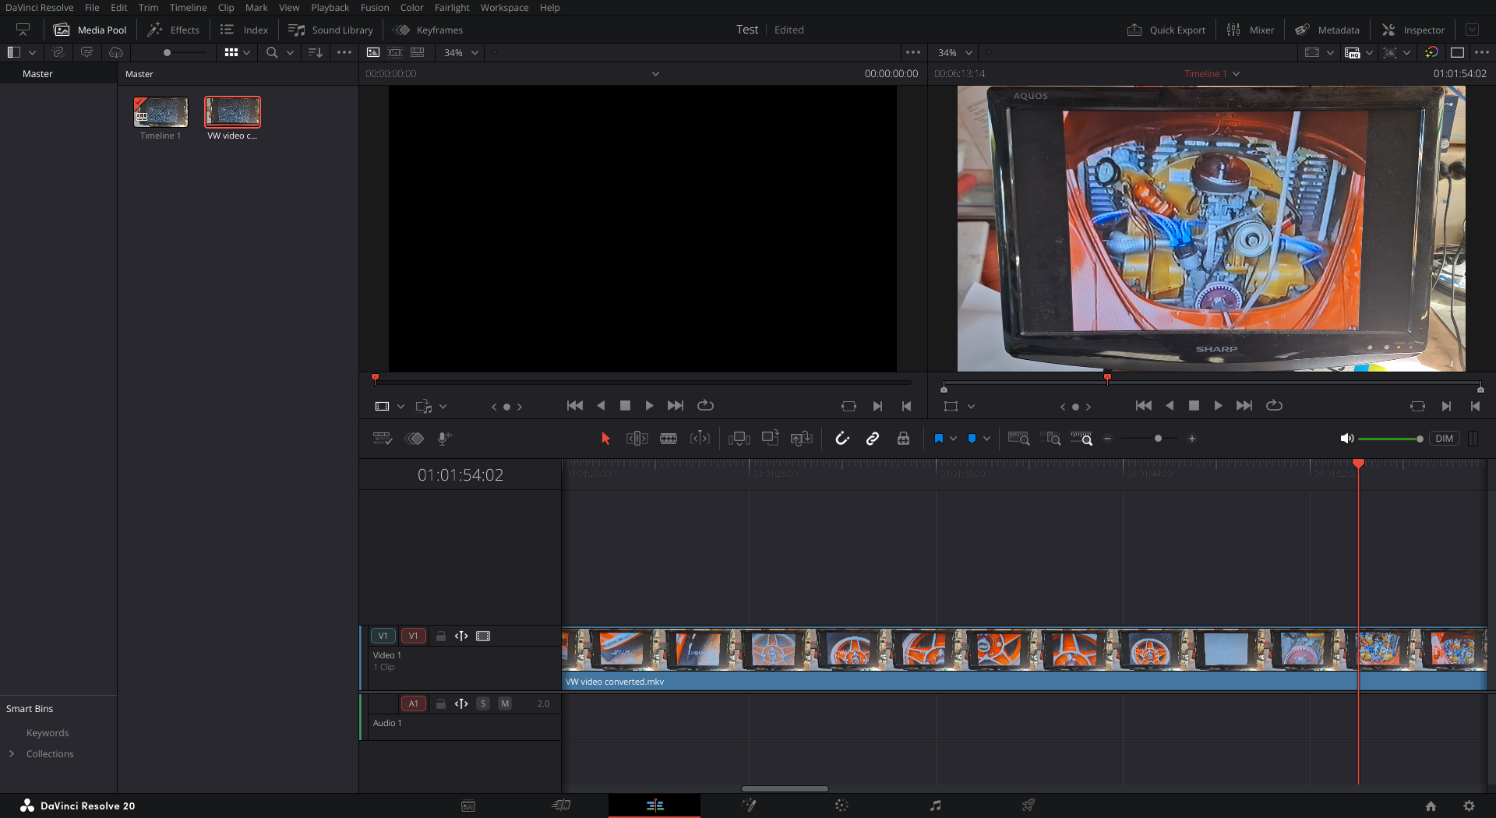The width and height of the screenshot is (1496, 818).
Task: Open the Fusion page icon at bottom
Action: [x=749, y=806]
